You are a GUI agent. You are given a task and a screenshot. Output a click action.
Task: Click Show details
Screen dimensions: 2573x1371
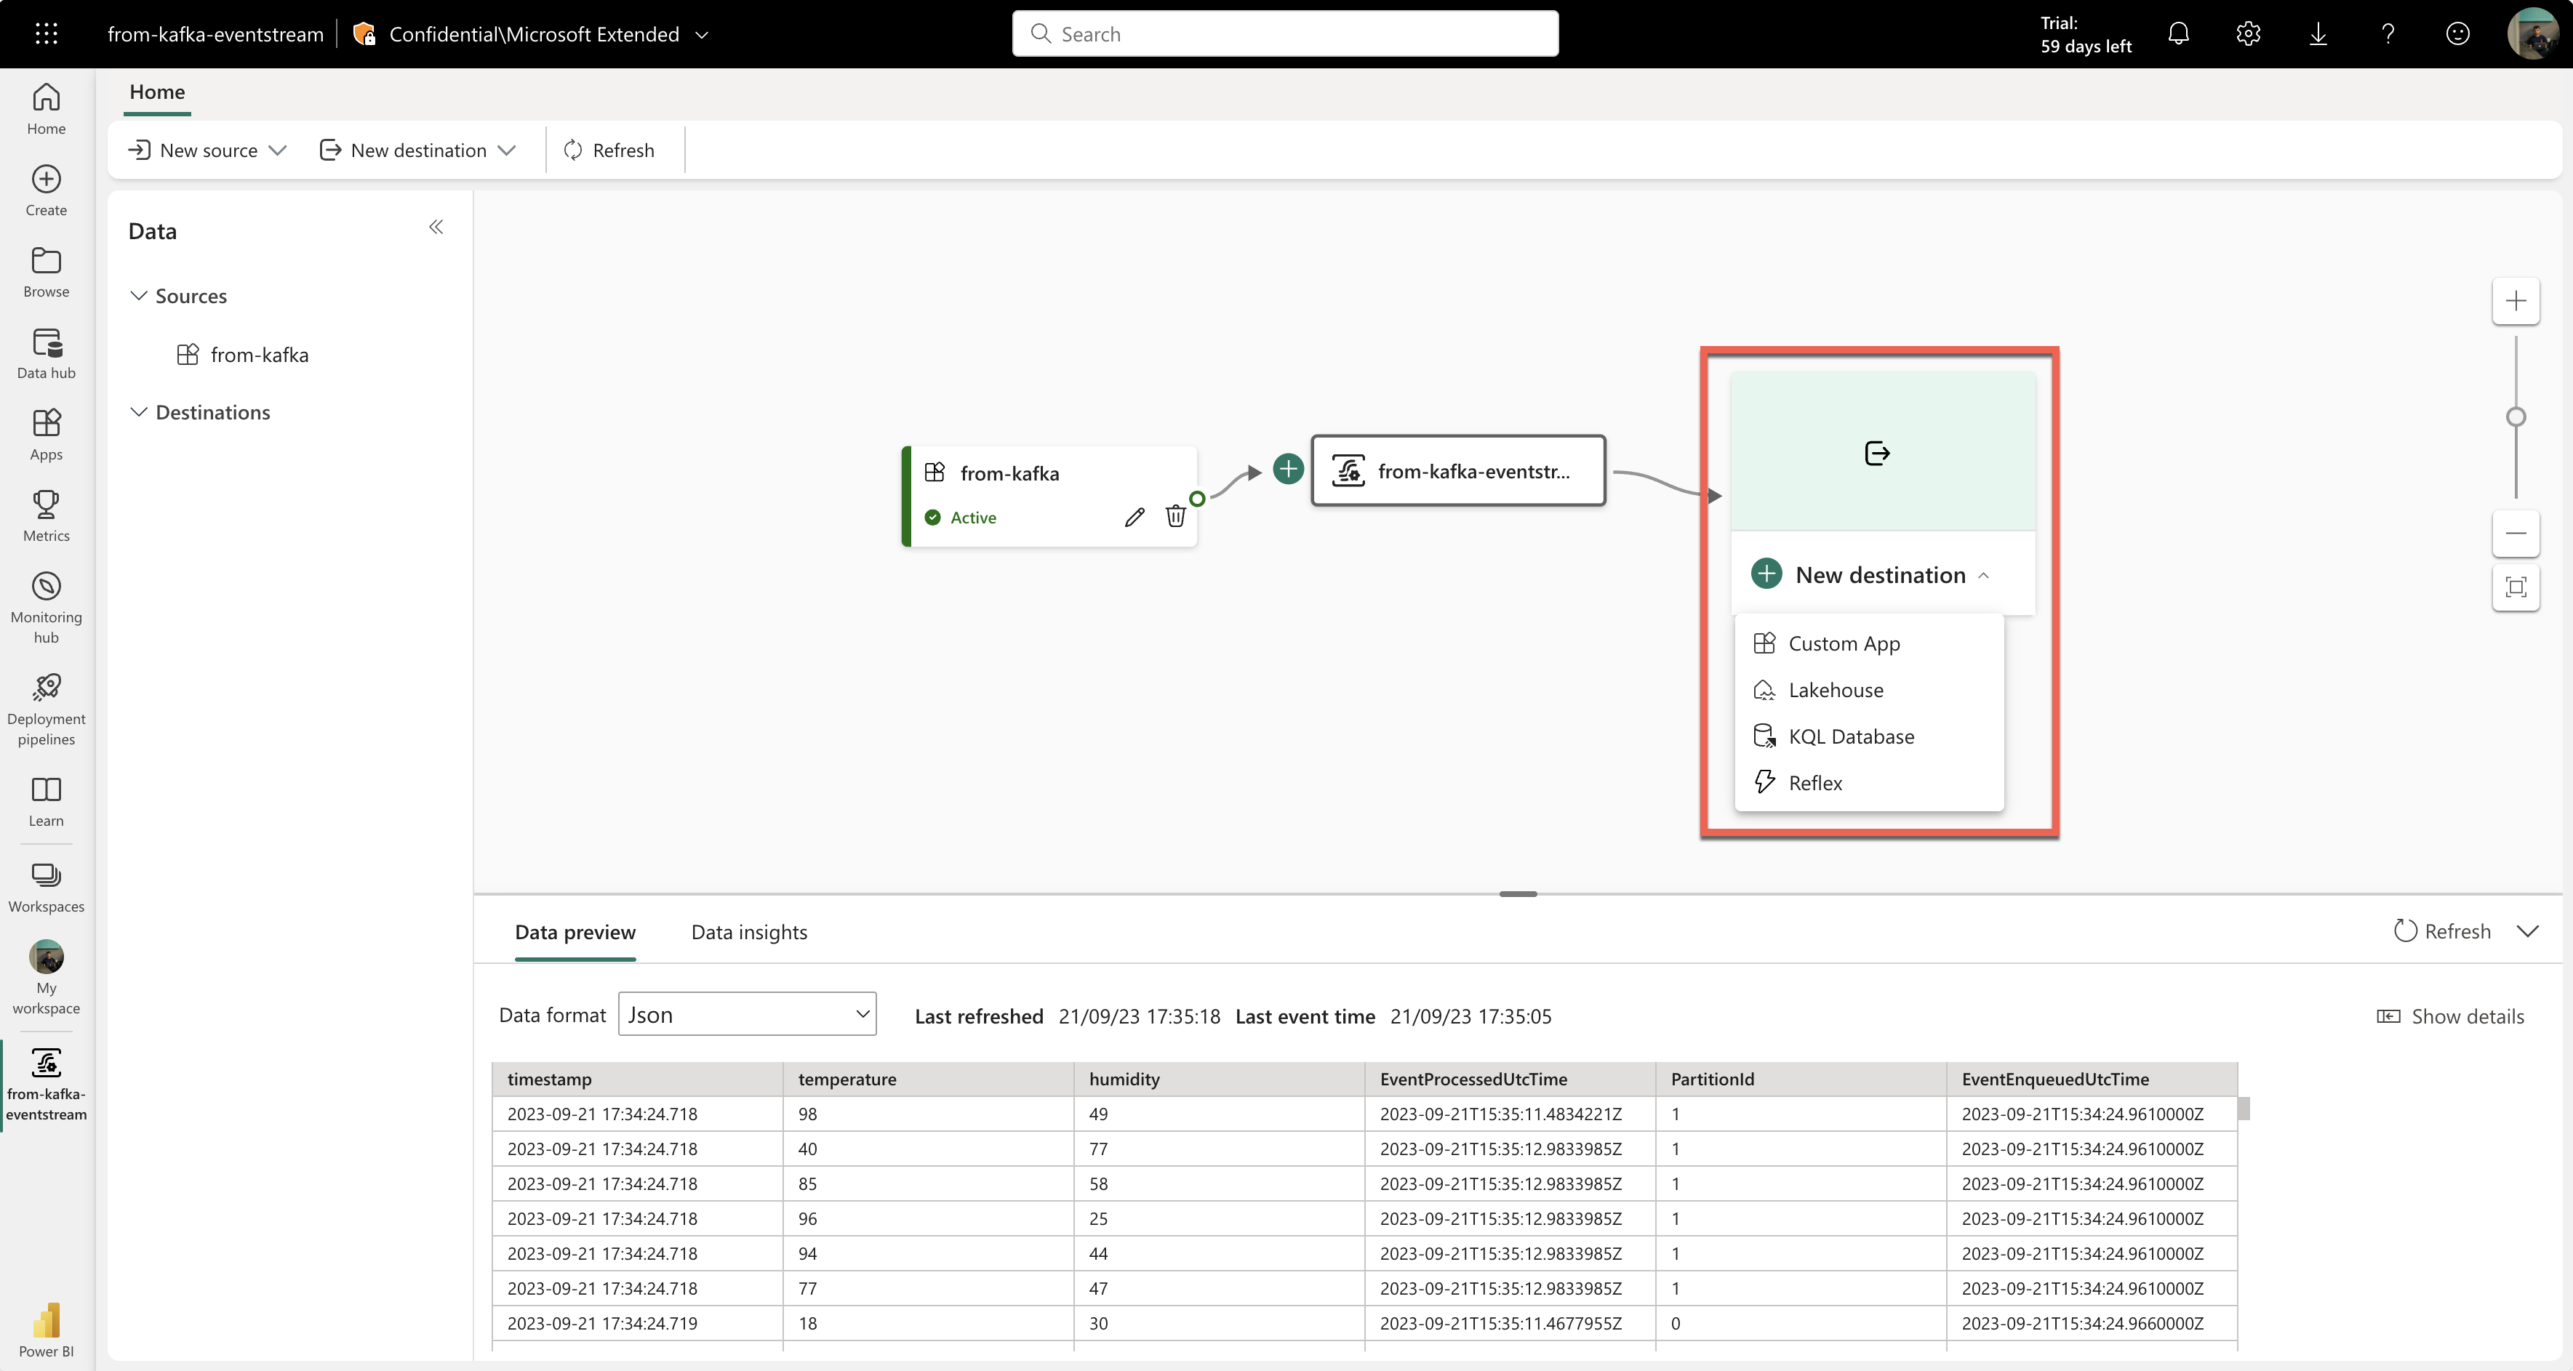[2450, 1016]
